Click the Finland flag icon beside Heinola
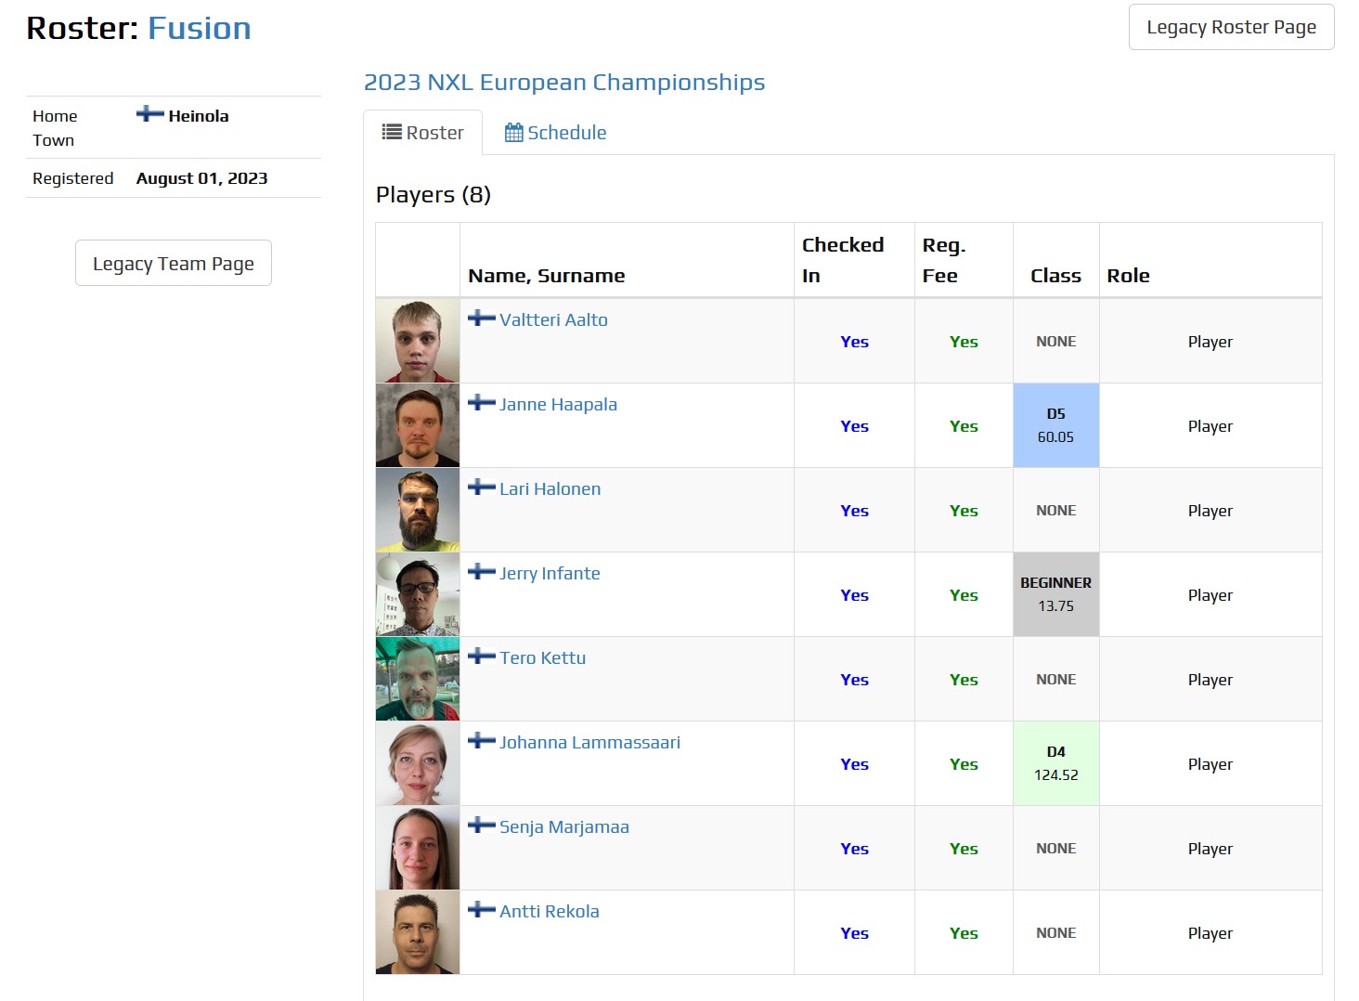 (x=149, y=114)
